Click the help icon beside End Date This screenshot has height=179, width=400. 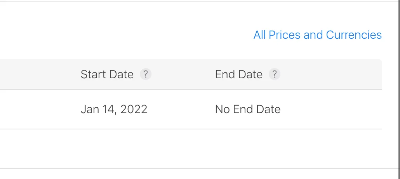[274, 74]
